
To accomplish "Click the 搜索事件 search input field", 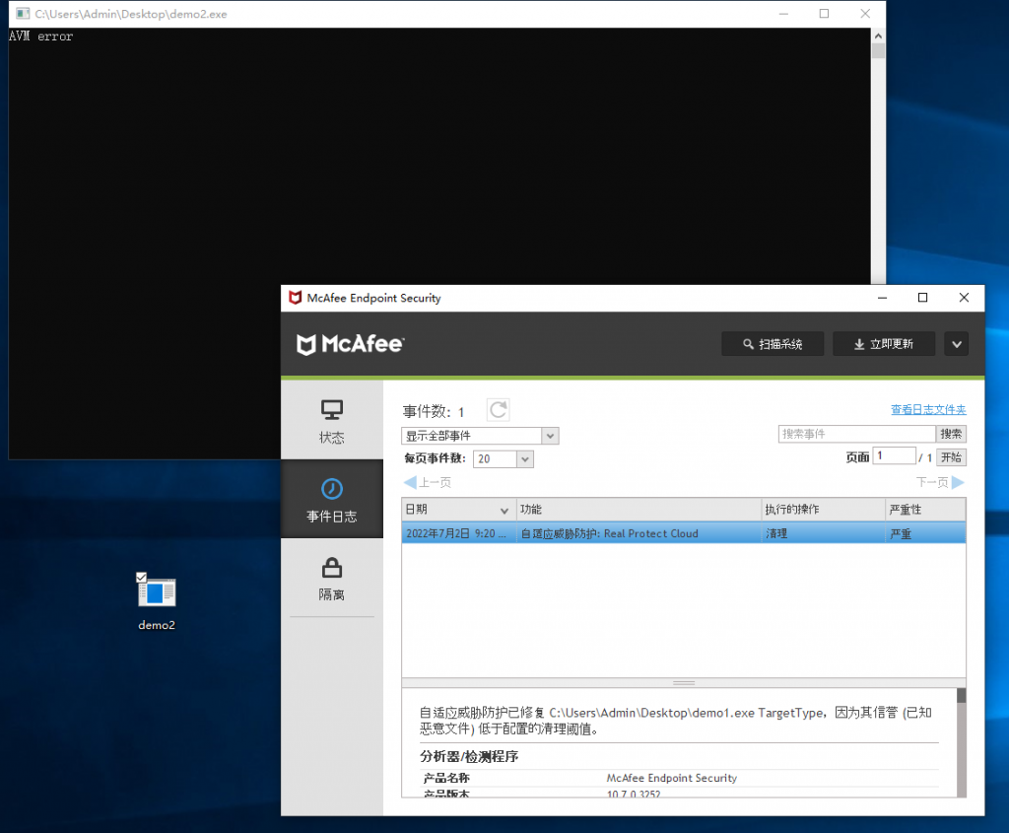I will click(856, 434).
